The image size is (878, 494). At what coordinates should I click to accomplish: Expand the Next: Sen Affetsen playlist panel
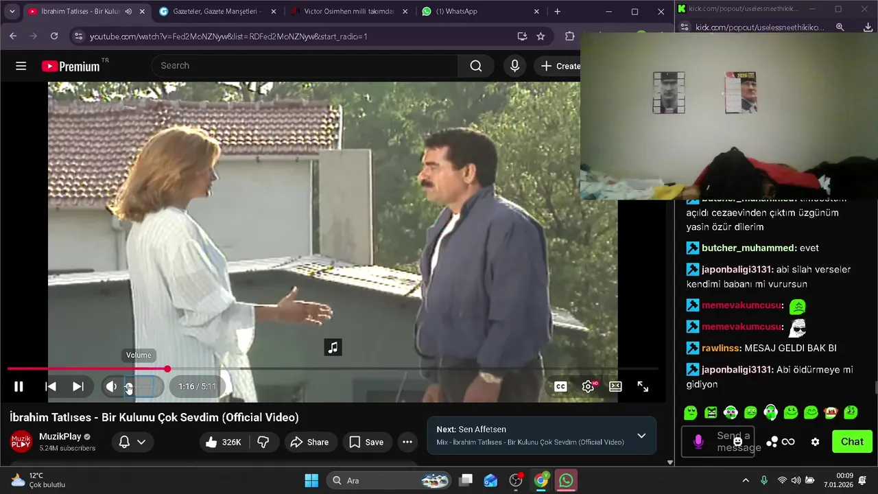tap(641, 436)
